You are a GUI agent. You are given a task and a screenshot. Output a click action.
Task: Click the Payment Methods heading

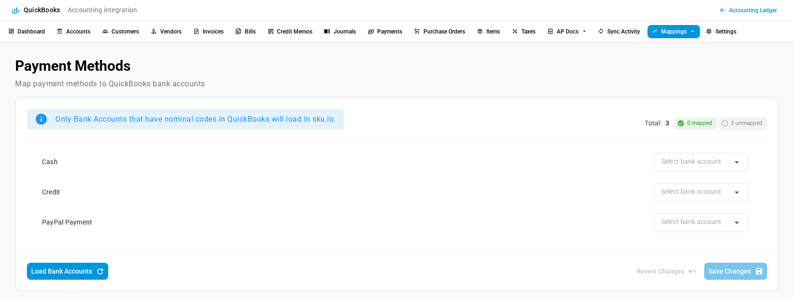(x=73, y=66)
